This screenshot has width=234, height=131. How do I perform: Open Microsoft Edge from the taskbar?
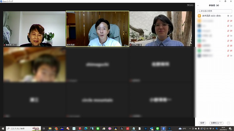[86, 128]
